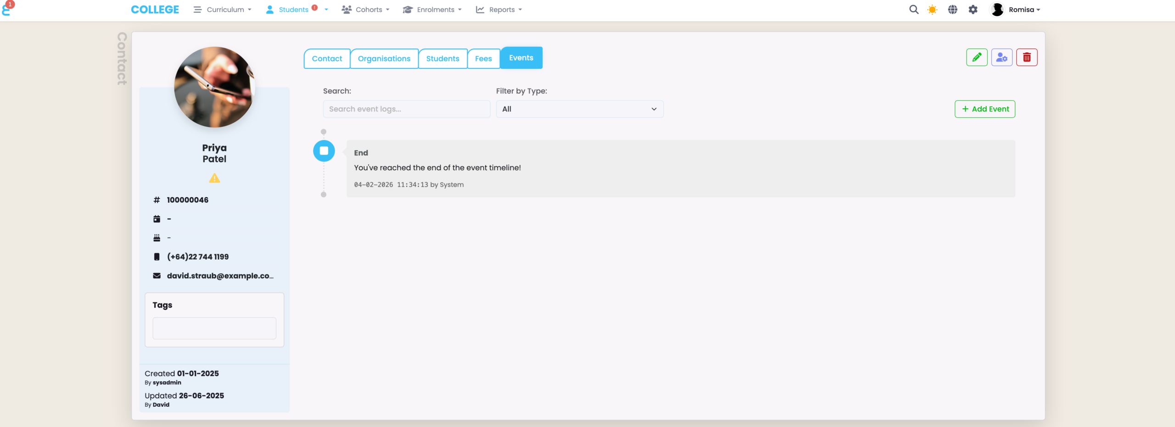Click the COLLEGE brand link
The image size is (1175, 427).
[x=155, y=10]
